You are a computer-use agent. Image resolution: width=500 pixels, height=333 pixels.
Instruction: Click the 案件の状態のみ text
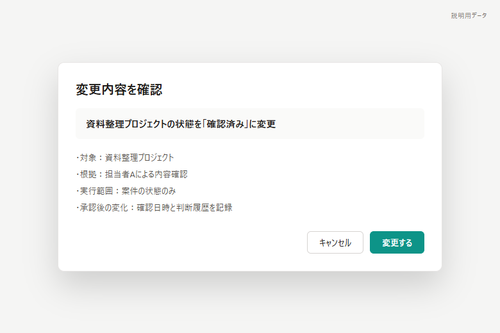point(149,191)
